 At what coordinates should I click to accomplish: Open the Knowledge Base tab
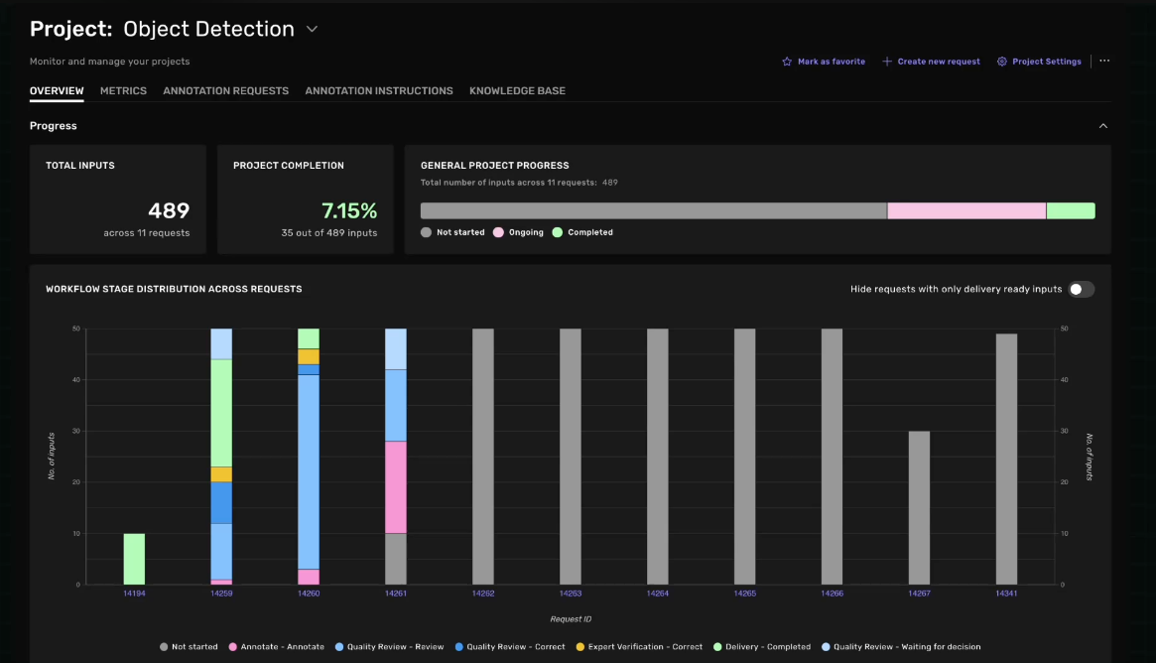[518, 90]
